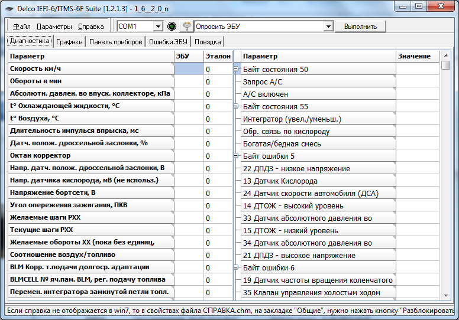459x320 pixels.
Task: Click the scrollbar down arrow
Action: pyautogui.click(x=446, y=295)
